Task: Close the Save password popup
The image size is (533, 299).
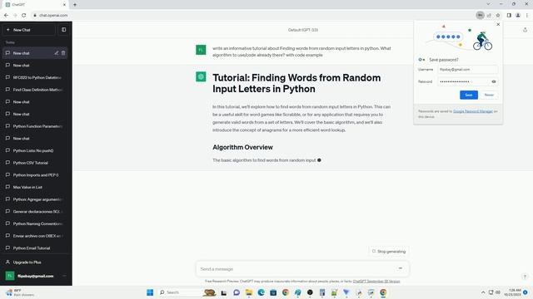Action: pos(498,24)
